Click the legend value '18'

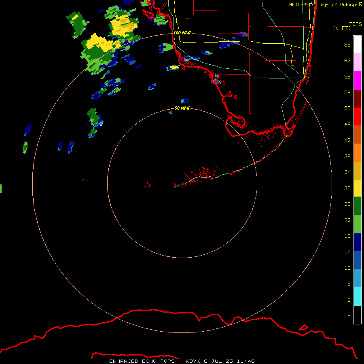click(347, 236)
